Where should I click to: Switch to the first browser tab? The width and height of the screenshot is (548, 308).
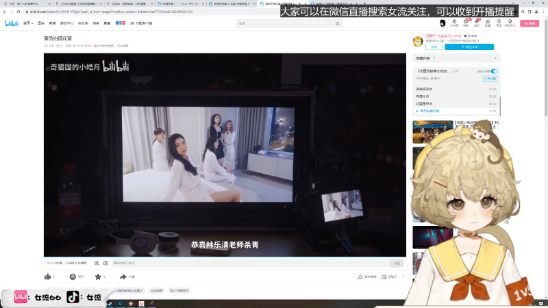(x=26, y=3)
